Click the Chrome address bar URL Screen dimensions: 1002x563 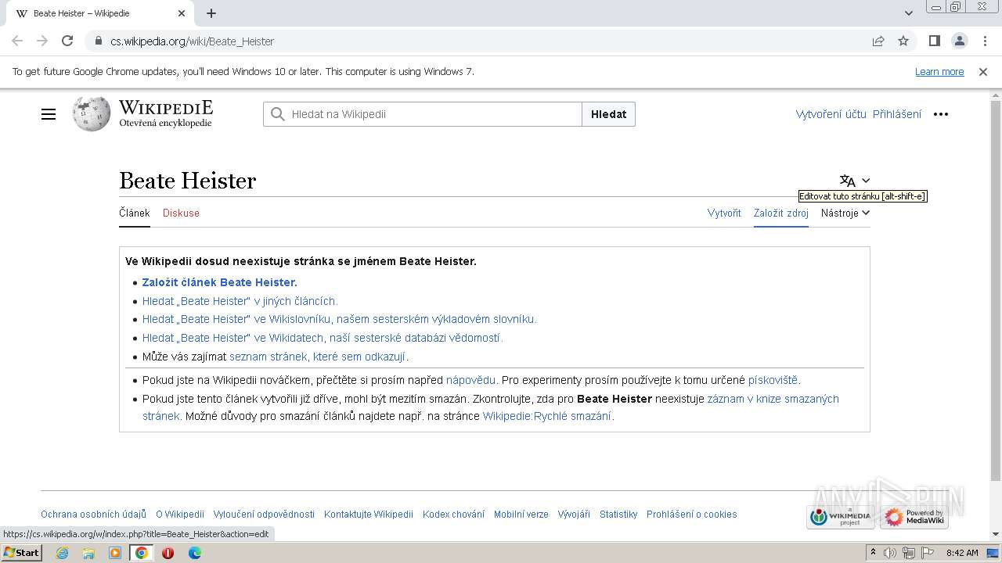(192, 41)
